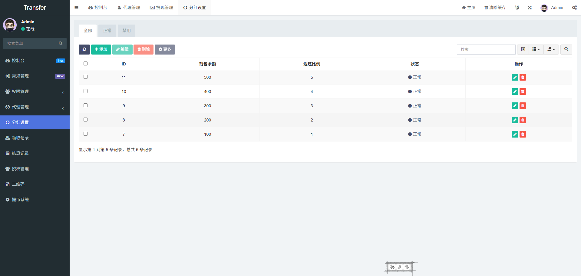The image size is (581, 276).
Task: Click the 更多 button above the table
Action: pos(165,49)
